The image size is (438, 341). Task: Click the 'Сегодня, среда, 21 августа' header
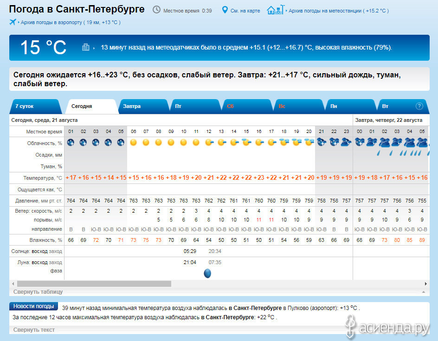(x=45, y=120)
